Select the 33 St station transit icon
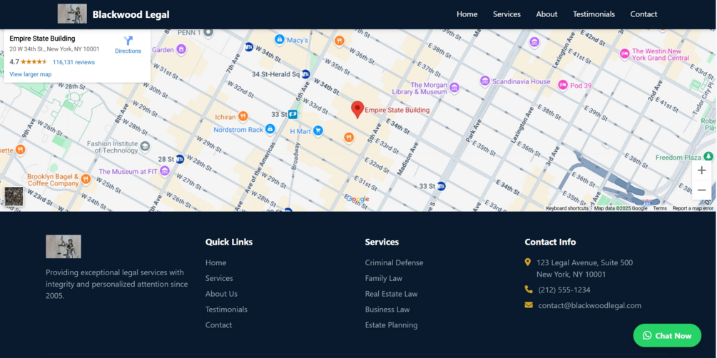Image resolution: width=717 pixels, height=358 pixels. (293, 114)
